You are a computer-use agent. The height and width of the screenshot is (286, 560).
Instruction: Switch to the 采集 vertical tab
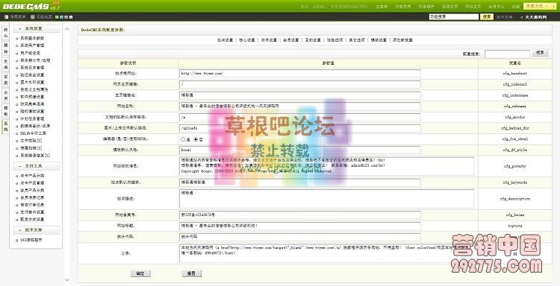coord(5,80)
